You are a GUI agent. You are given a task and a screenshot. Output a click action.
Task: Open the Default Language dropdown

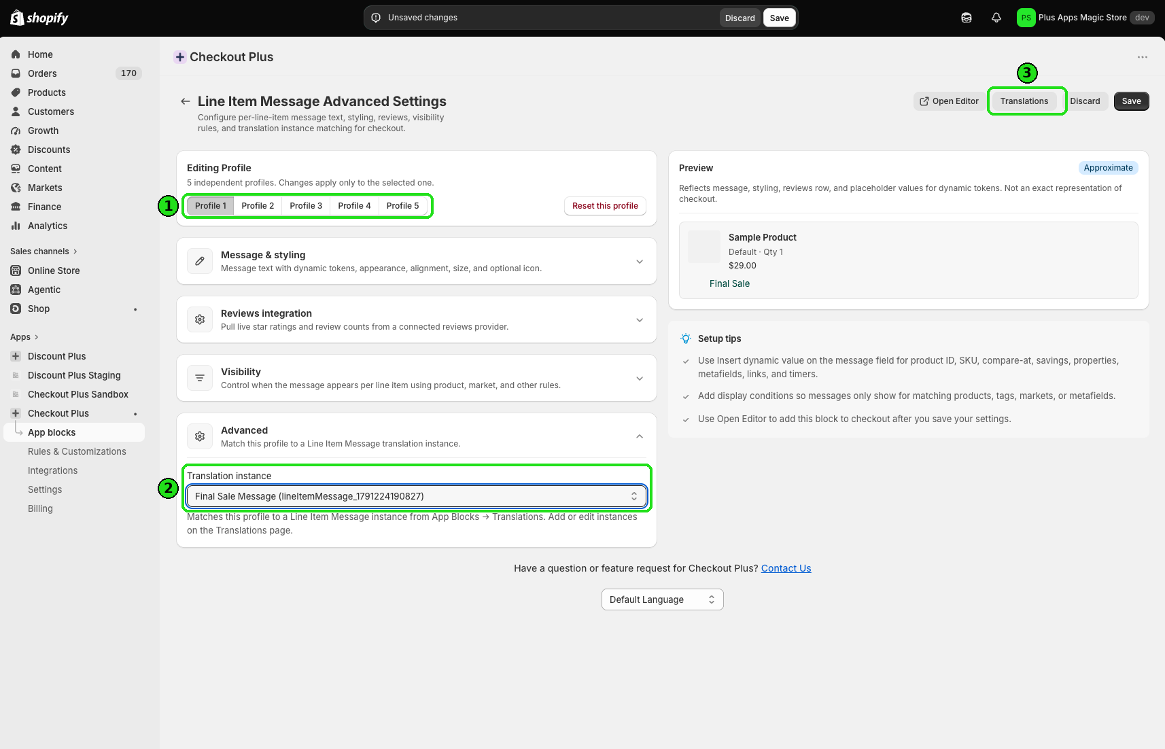[x=663, y=599]
